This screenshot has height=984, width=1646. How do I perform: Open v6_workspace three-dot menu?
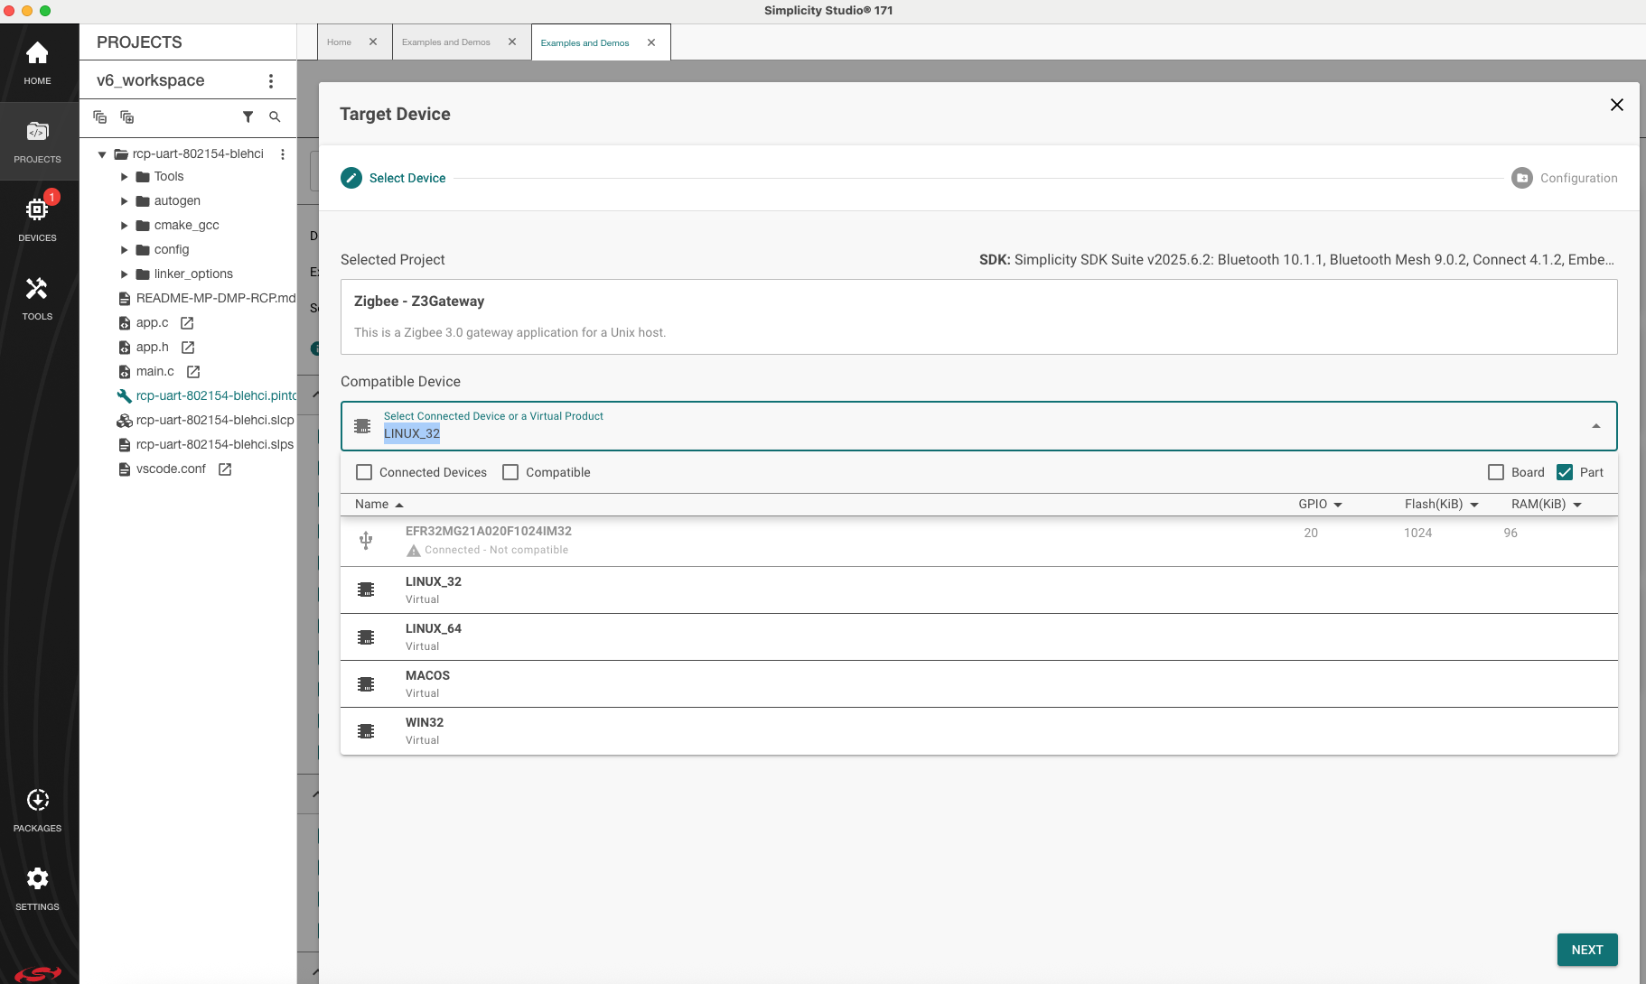pos(271,81)
